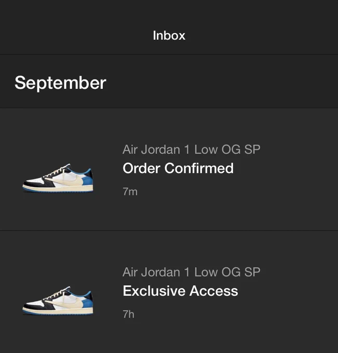Select the 7h timestamp
Viewport: 338px width, 353px height.
point(128,314)
